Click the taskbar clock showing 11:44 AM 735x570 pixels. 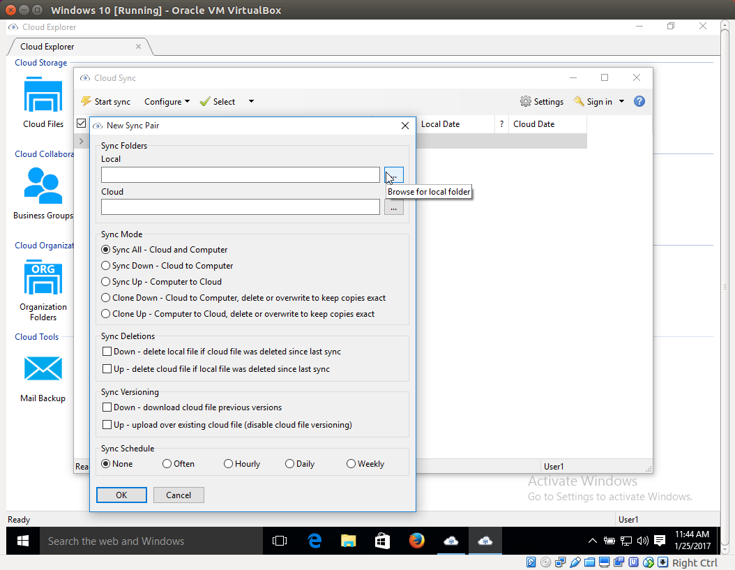(x=692, y=541)
